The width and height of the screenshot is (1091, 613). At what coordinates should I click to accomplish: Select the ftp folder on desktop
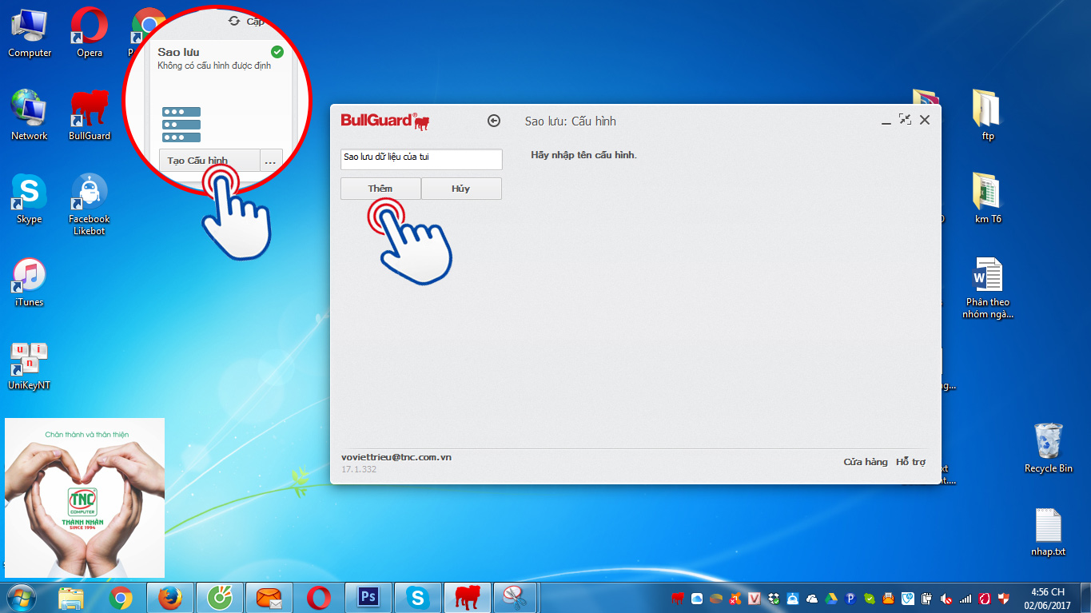pyautogui.click(x=988, y=116)
